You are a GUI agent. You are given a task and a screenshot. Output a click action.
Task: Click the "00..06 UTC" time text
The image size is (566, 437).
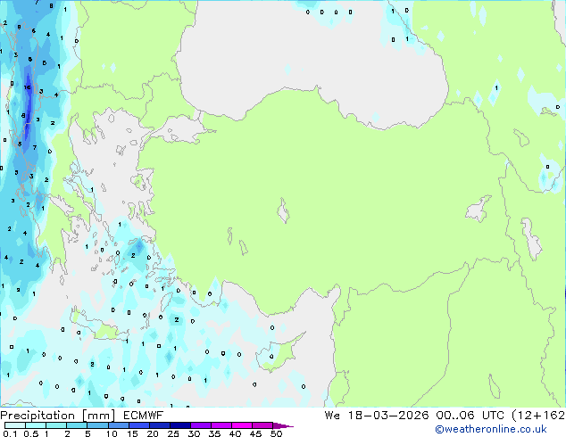coord(470,416)
